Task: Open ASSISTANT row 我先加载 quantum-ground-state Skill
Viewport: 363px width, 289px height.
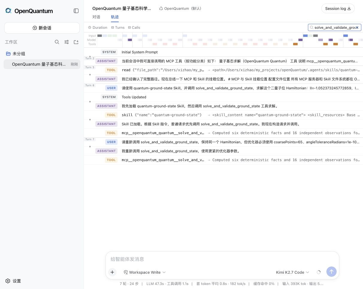Action: (223, 106)
